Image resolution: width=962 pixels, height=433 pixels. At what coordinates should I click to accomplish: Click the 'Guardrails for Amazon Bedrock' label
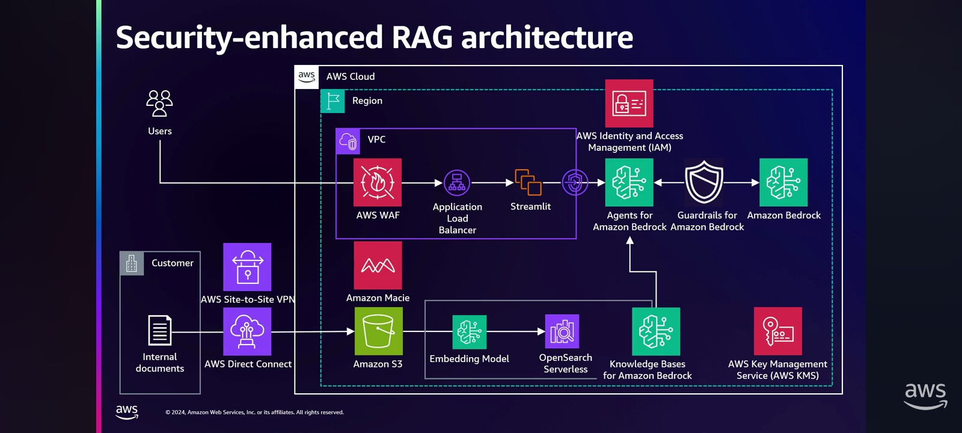[x=707, y=221]
